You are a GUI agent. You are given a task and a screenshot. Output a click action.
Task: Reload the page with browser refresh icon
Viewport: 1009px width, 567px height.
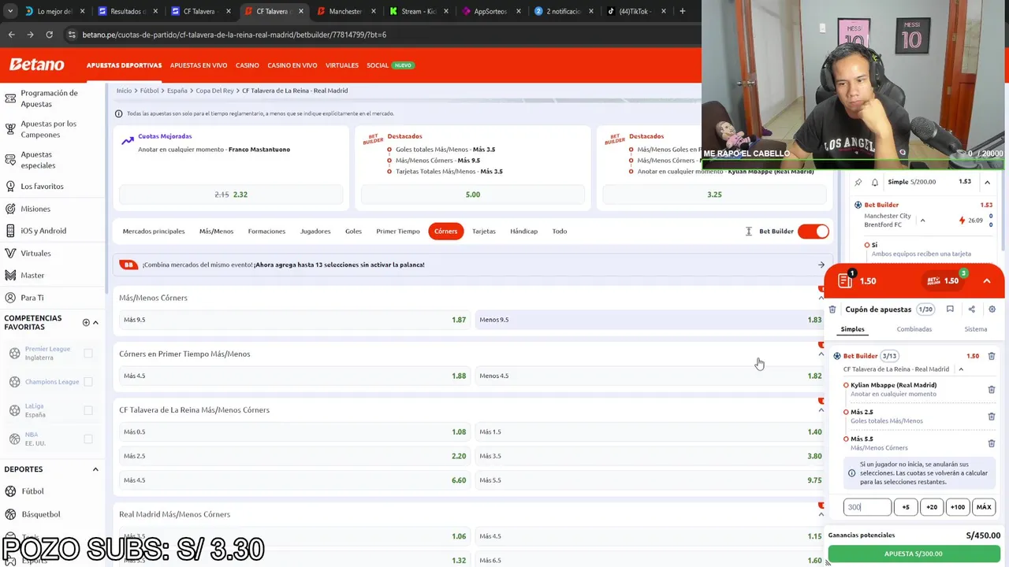(x=49, y=35)
